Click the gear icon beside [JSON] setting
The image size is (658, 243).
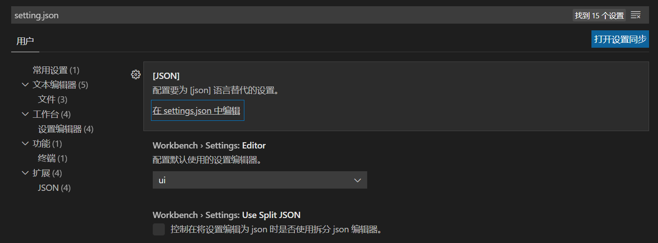pyautogui.click(x=136, y=75)
